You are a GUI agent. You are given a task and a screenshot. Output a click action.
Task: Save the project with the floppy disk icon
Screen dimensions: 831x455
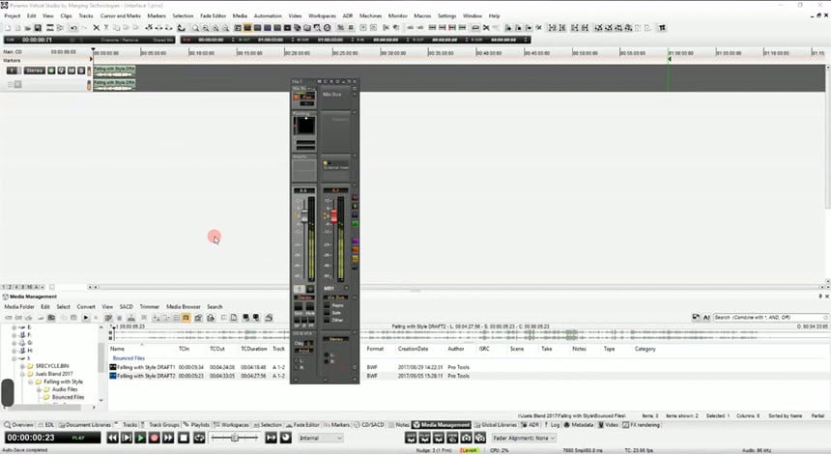click(38, 28)
